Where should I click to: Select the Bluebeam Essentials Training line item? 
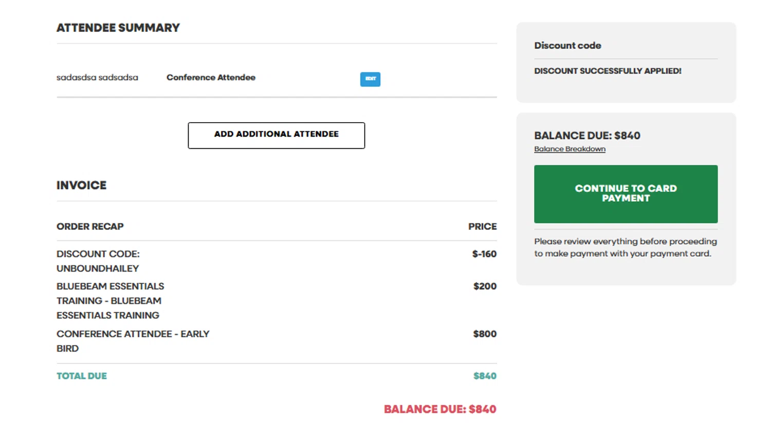[110, 301]
